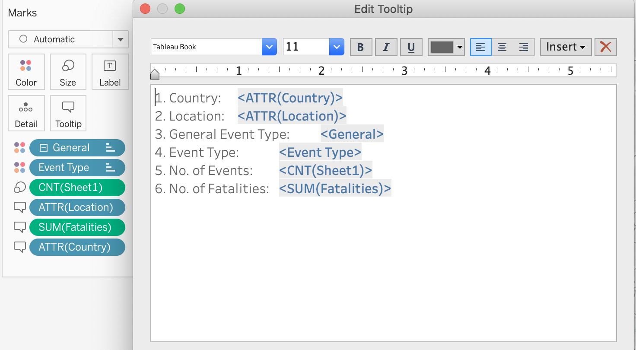Toggle bold formatting
Screen dimensions: 636x350
coord(361,47)
